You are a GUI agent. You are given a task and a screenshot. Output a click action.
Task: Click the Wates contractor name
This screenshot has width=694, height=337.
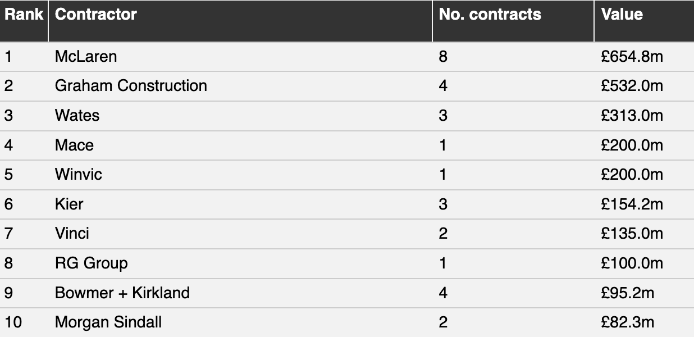(77, 115)
